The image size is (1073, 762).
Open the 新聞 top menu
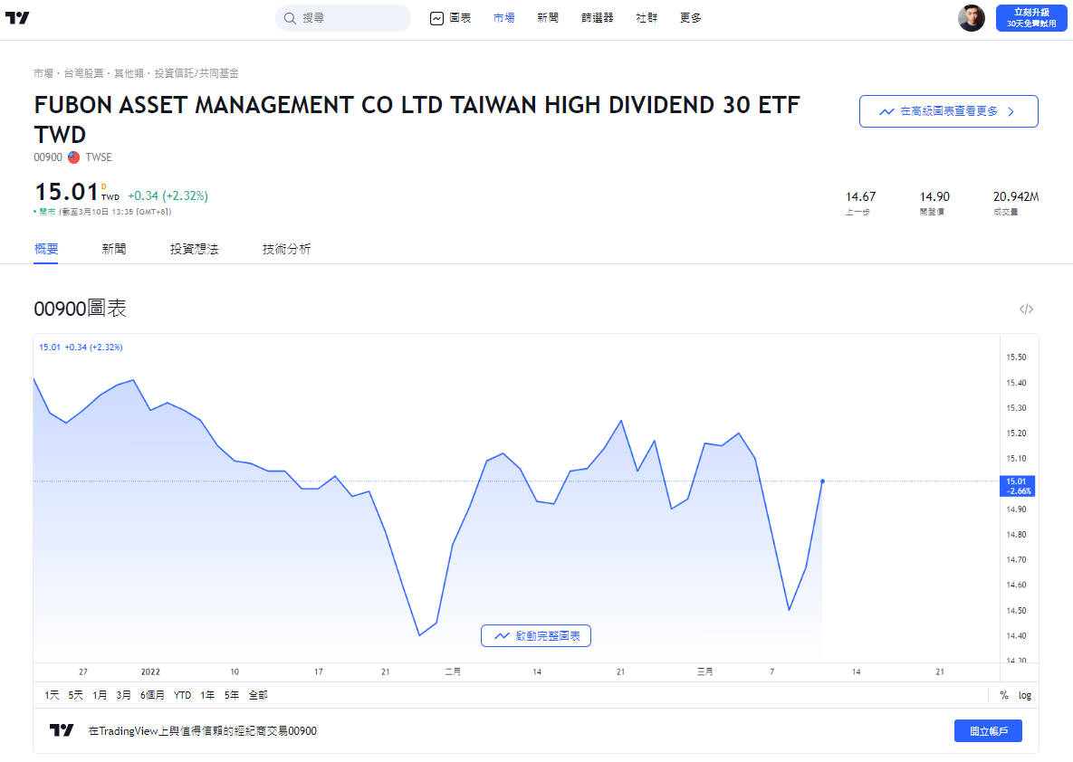tap(548, 18)
